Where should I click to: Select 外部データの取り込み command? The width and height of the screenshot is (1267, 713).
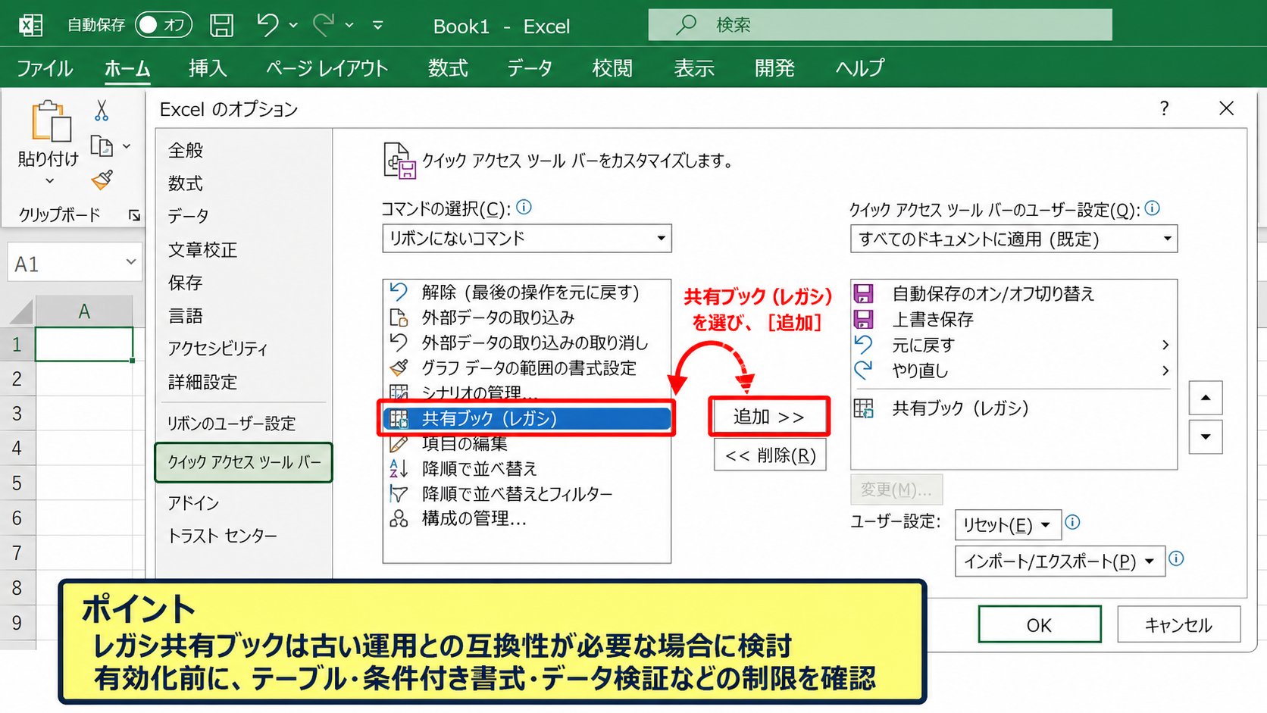pos(527,317)
